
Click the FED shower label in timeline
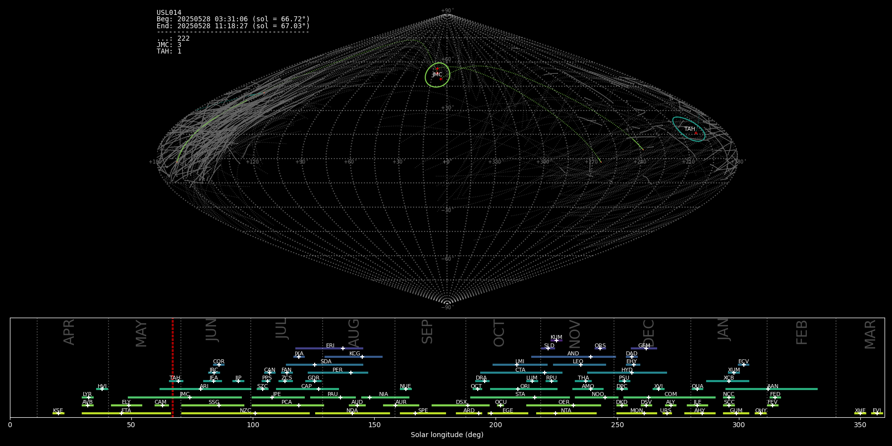coord(775,394)
